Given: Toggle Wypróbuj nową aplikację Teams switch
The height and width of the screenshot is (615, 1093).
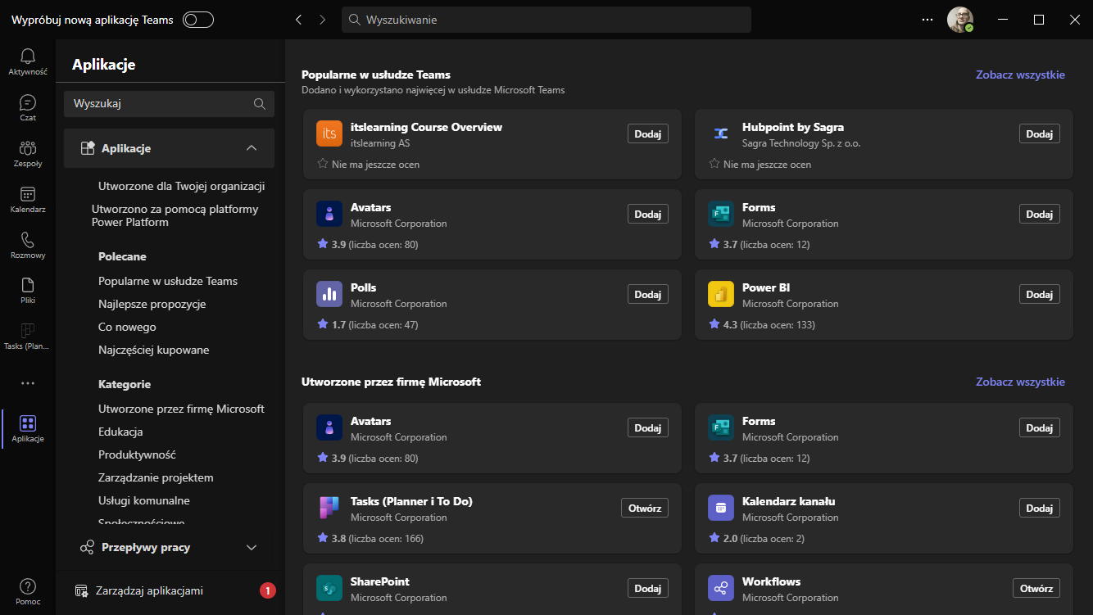Looking at the screenshot, I should click(x=198, y=20).
